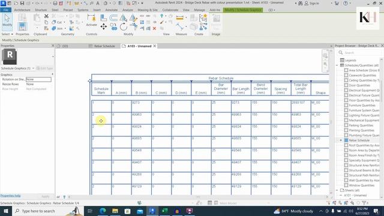This screenshot has height=216, width=384.
Task: Open the Cut geometry dropdown arrow
Action: (x=64, y=22)
